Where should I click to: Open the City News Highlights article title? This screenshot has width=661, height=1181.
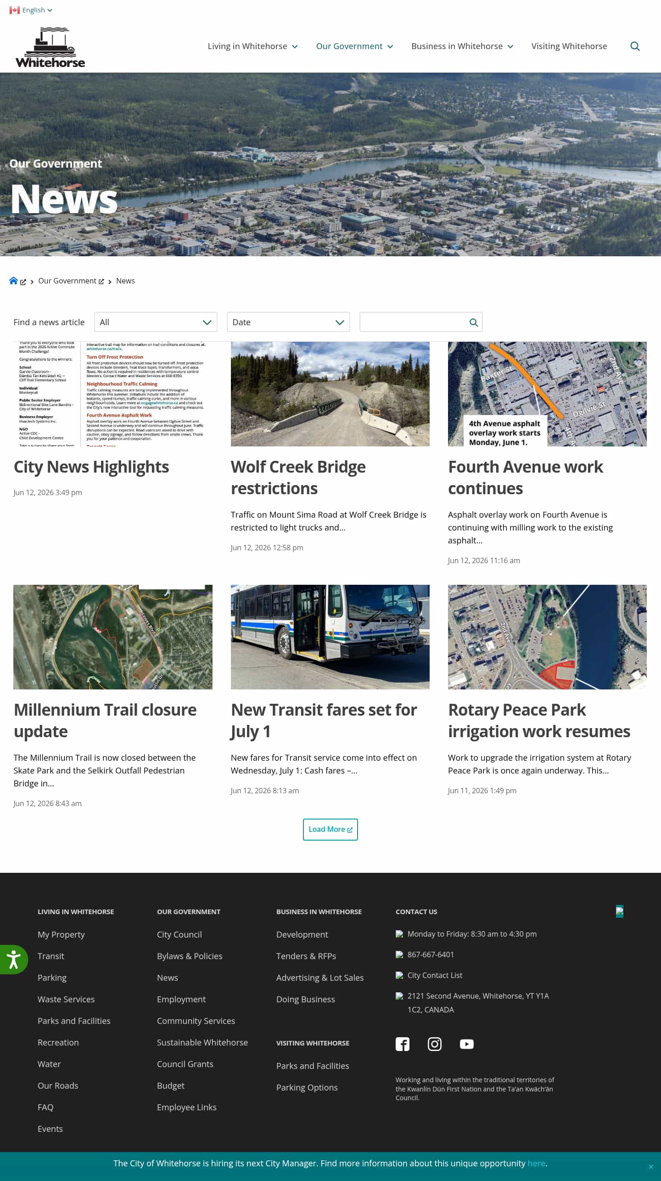(91, 467)
